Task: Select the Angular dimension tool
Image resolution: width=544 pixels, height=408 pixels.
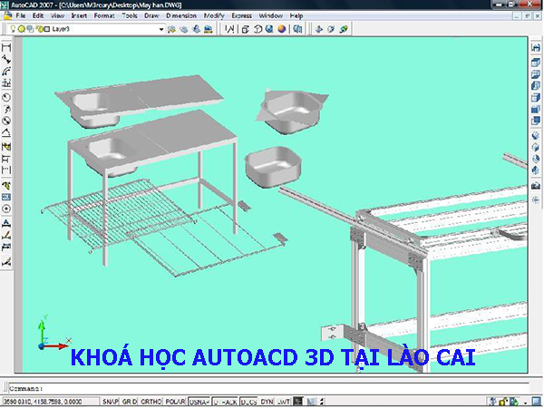Action: point(6,132)
